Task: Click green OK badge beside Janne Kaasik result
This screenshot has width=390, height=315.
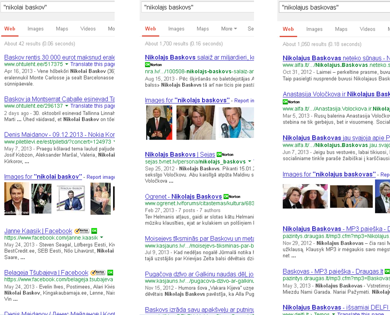Action: coord(94,231)
